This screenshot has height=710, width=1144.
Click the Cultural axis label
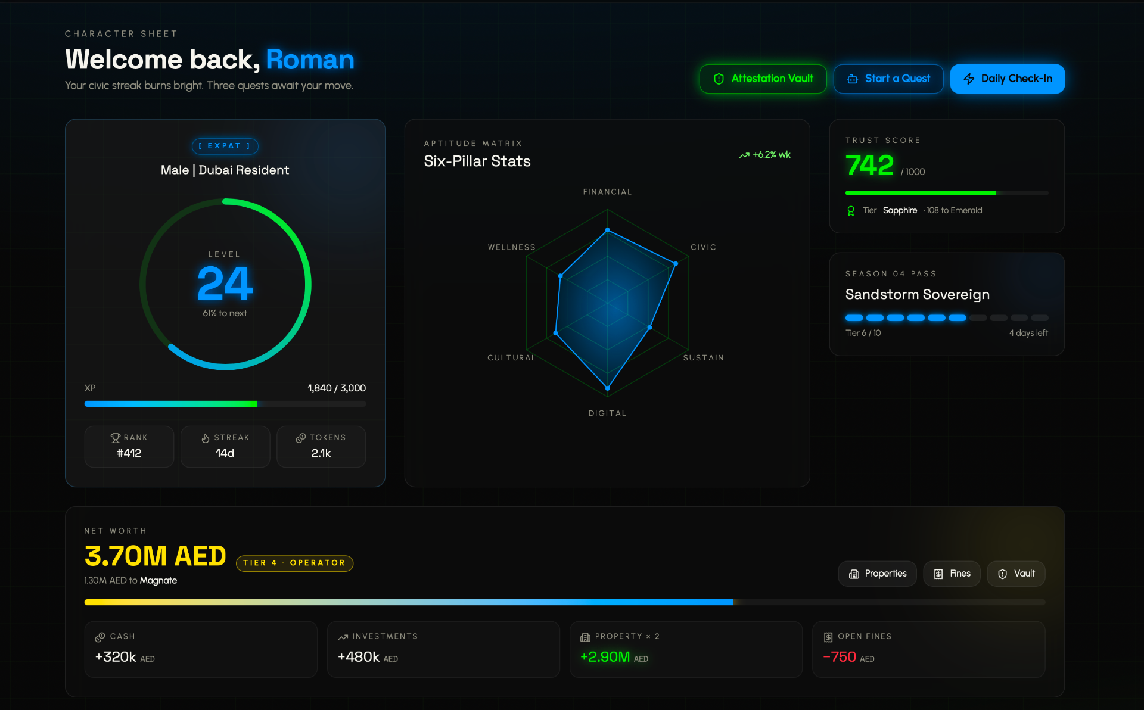(512, 358)
